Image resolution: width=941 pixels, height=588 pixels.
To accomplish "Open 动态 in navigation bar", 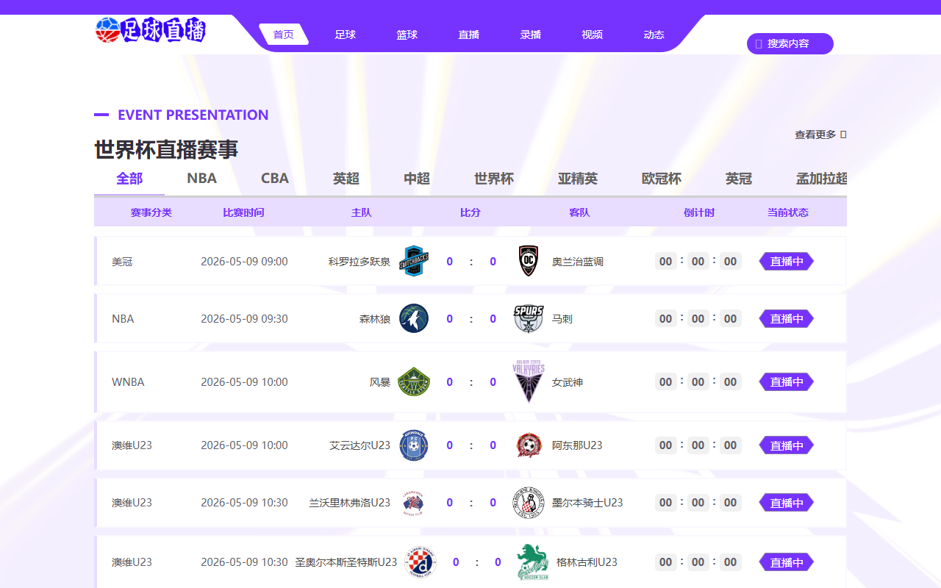I will click(x=654, y=35).
